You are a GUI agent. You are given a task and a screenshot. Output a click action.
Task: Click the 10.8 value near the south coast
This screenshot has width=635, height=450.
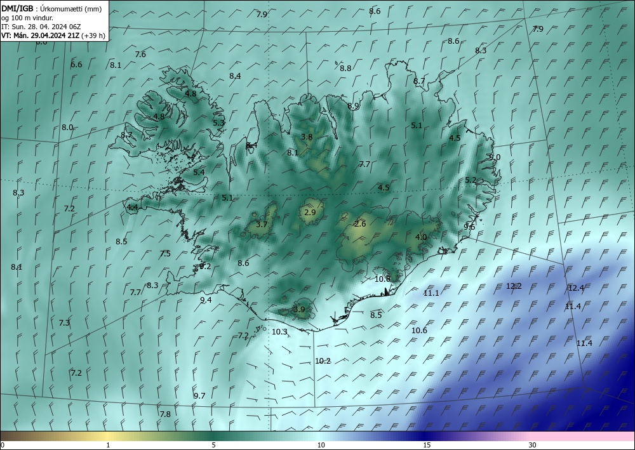click(382, 279)
